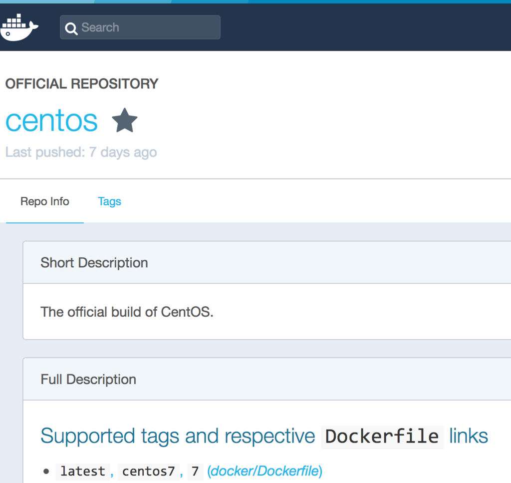Screen dimensions: 511x483
Task: Click the Supported tags heading link
Action: coord(264,436)
